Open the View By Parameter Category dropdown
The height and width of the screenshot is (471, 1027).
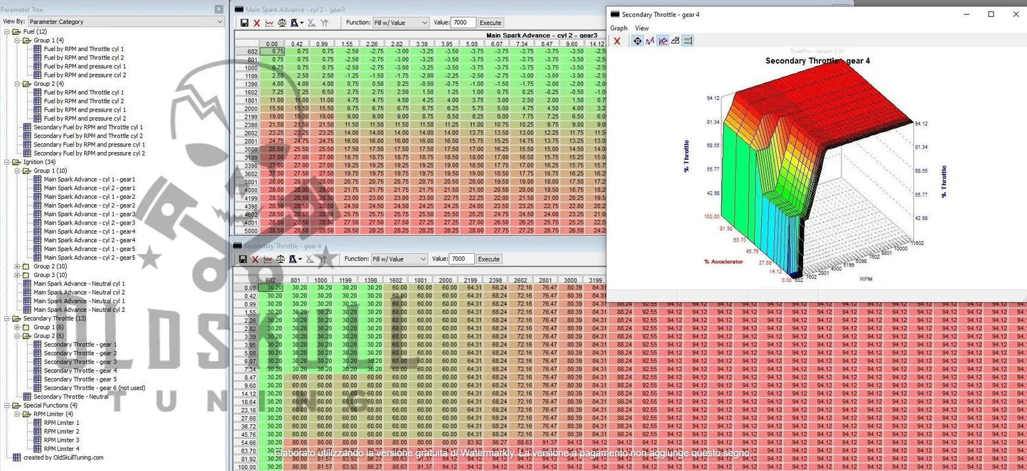coord(126,22)
